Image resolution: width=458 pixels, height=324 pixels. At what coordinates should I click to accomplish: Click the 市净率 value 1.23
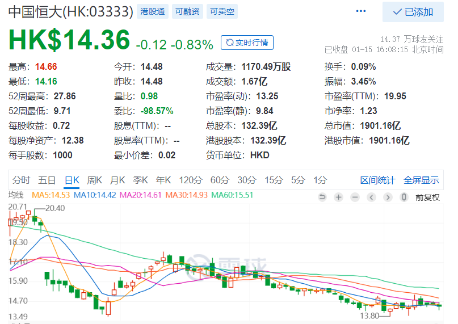tap(368, 111)
